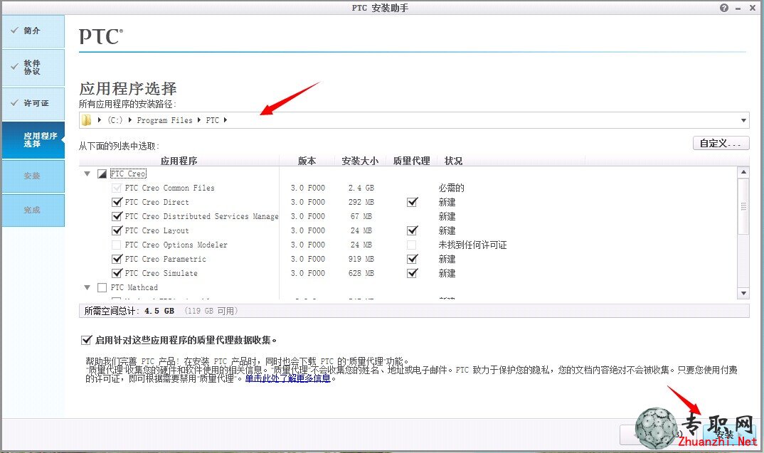Toggle quality agent for Creo Layout
The image size is (764, 453).
(412, 230)
